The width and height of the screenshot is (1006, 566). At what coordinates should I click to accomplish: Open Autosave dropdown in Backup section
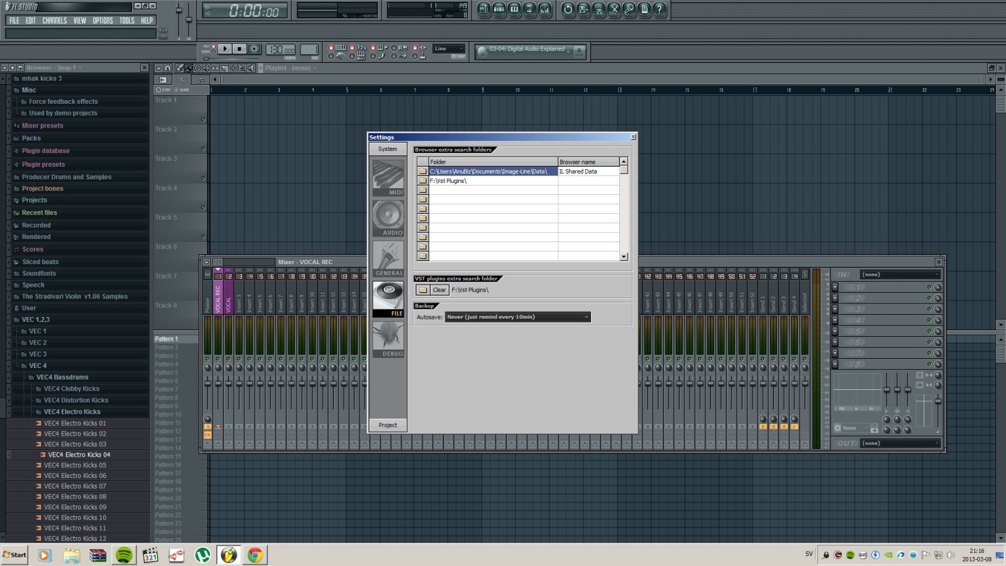518,317
